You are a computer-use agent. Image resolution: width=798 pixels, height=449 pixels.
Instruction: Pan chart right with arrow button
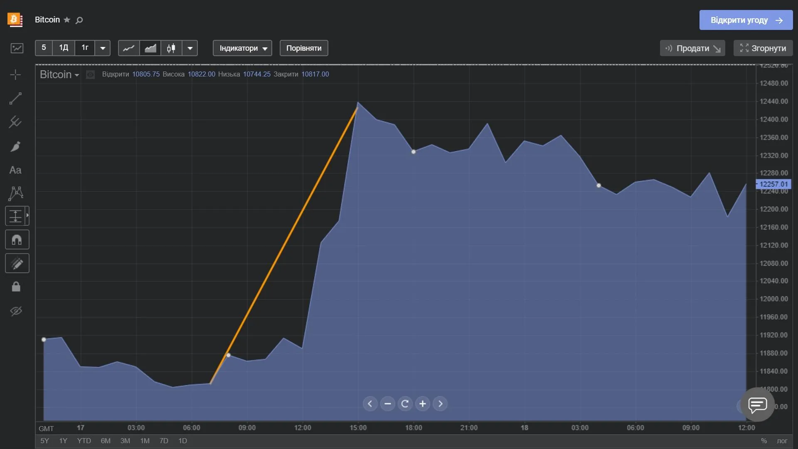click(440, 404)
